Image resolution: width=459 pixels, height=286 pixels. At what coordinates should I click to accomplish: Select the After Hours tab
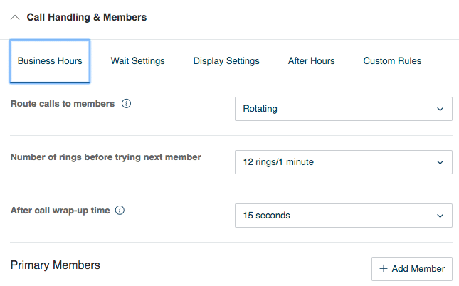311,61
